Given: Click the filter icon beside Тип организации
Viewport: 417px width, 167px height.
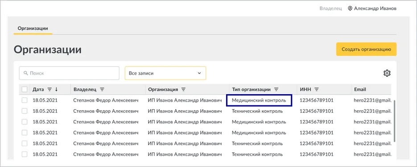Looking at the screenshot, I should tap(276, 89).
